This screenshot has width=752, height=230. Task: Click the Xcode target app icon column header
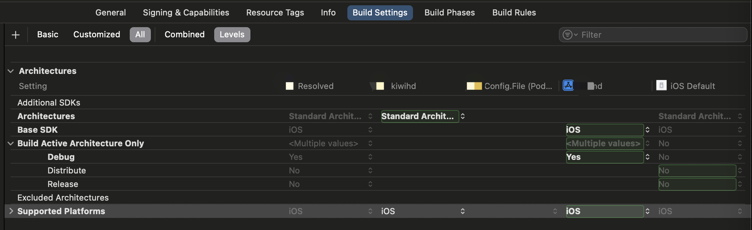point(568,86)
